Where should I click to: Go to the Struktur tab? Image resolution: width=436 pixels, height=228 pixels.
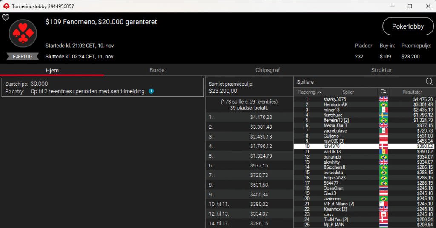(x=381, y=70)
